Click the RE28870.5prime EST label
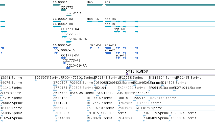The image size is (215, 122). point(100,118)
